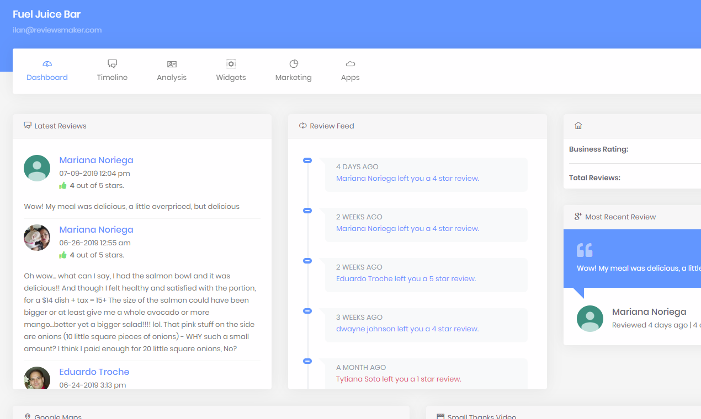
Task: Click the Latest Reviews heading
Action: coord(60,126)
